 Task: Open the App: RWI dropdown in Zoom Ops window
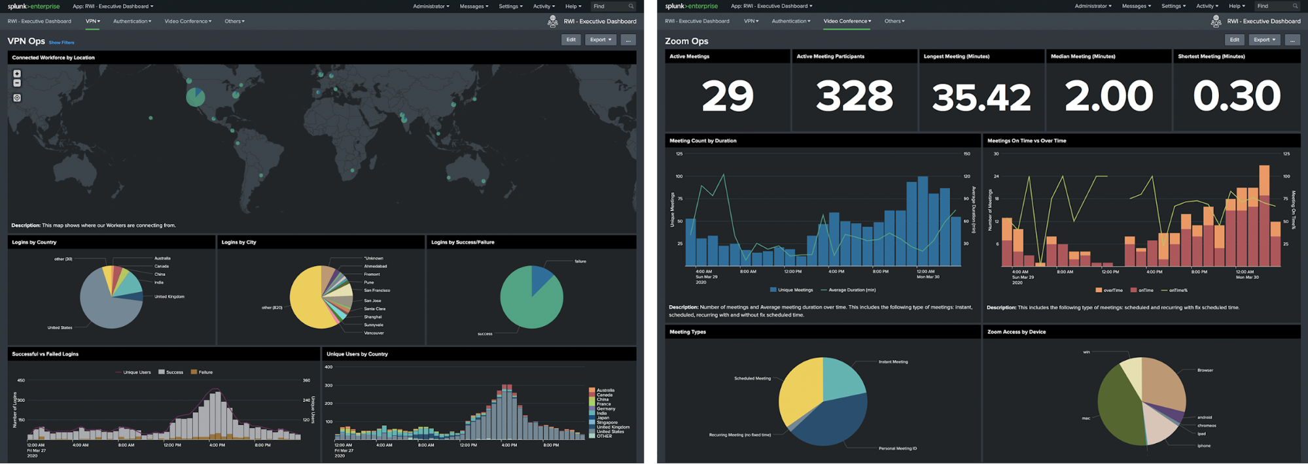tap(771, 6)
